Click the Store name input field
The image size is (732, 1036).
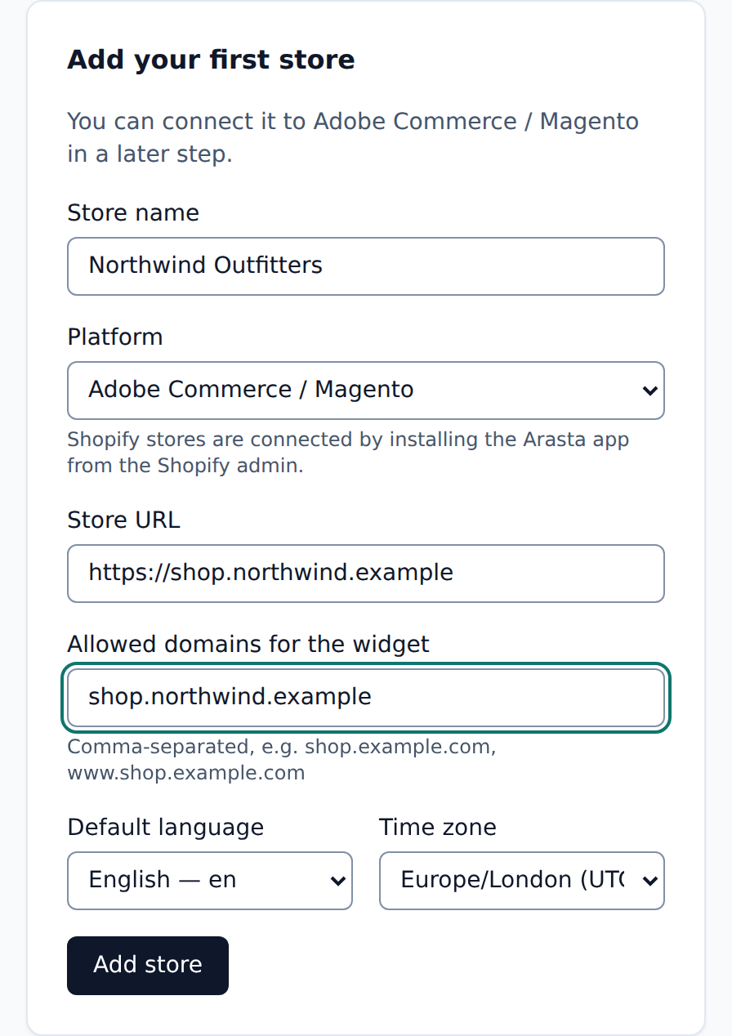coord(366,266)
